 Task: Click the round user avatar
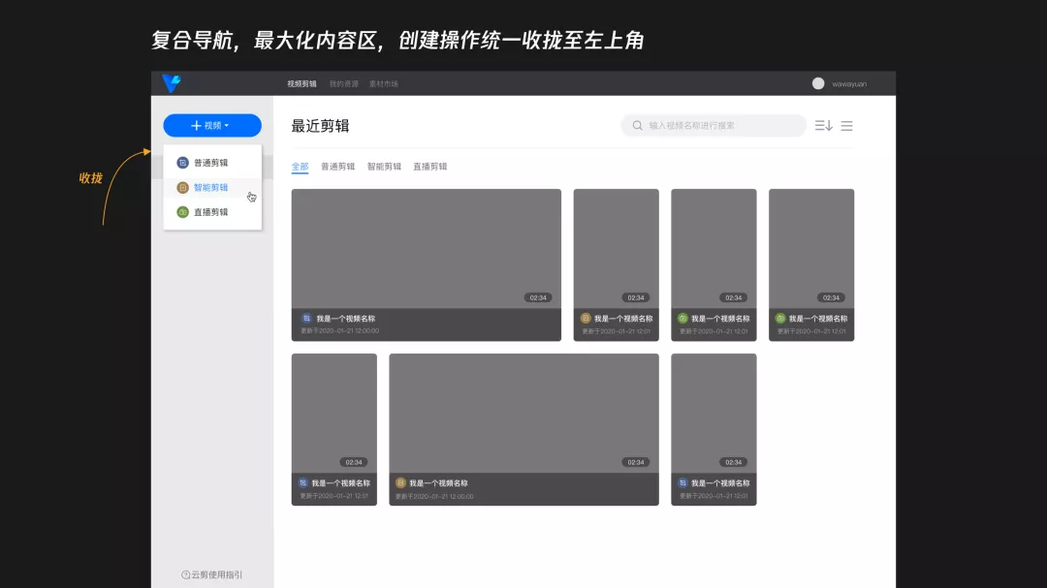point(818,83)
